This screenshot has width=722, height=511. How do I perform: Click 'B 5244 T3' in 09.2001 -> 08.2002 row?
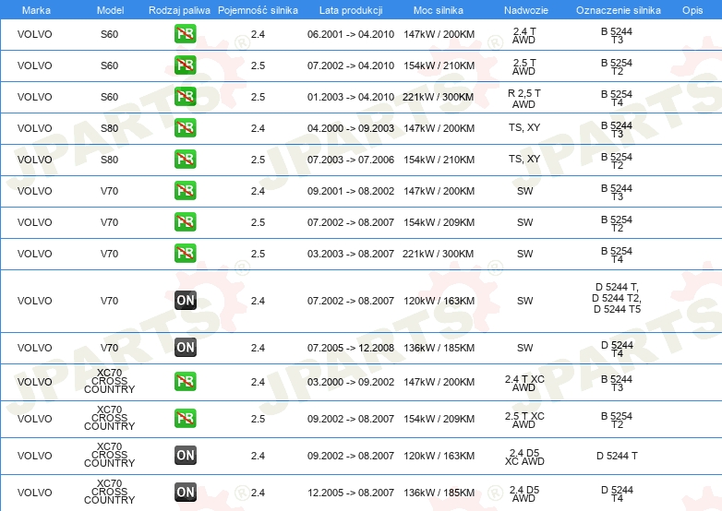[x=617, y=192]
